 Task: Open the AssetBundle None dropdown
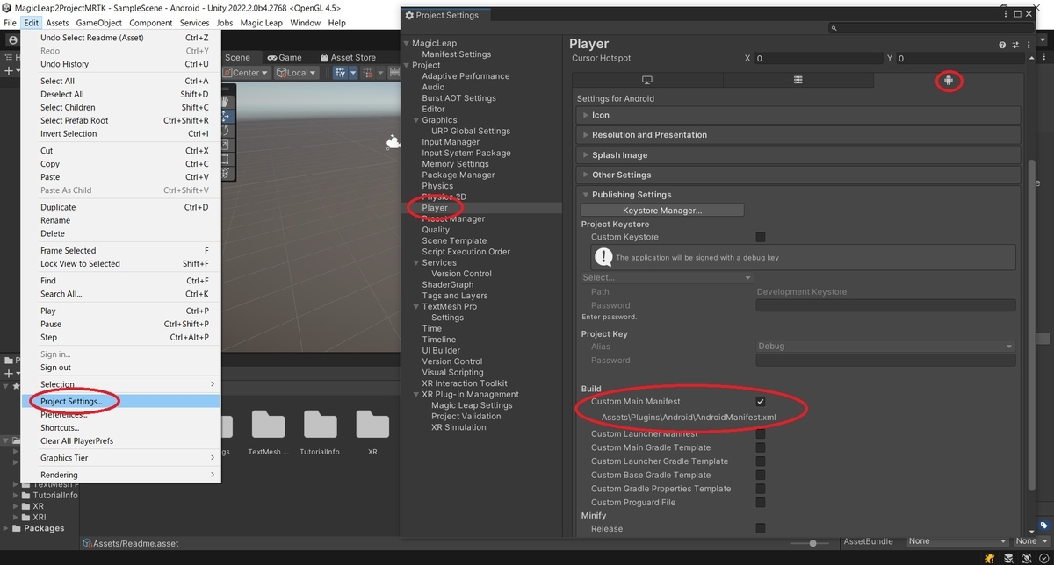coord(957,541)
